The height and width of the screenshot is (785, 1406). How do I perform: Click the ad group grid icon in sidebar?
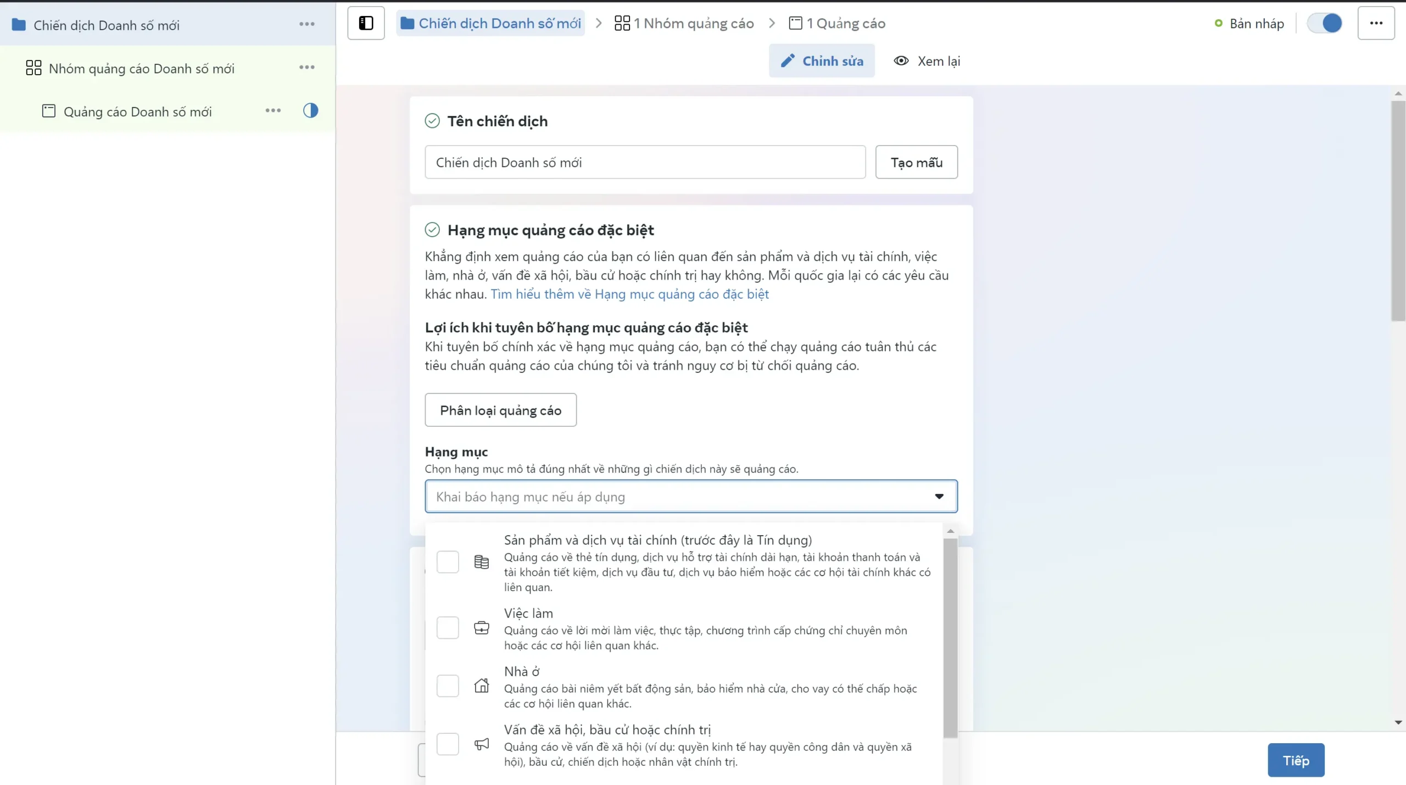click(x=34, y=68)
